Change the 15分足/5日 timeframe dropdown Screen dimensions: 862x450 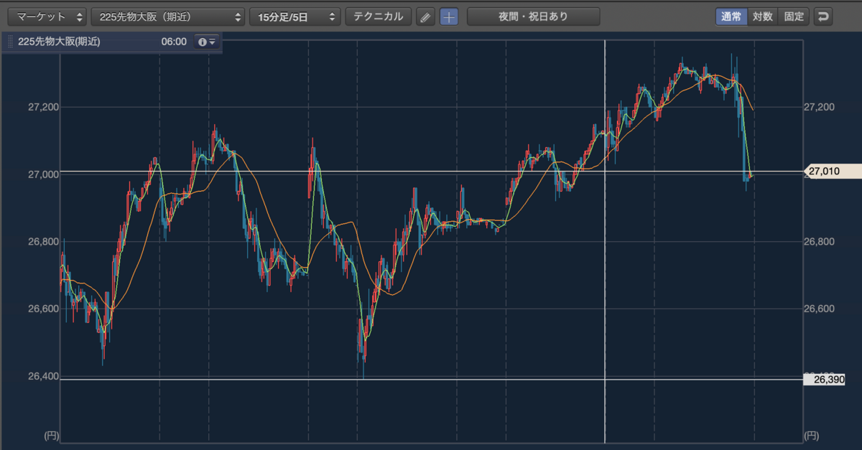point(295,17)
